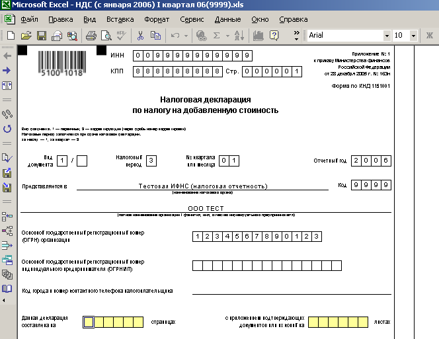Create a new workbook with New icon
Screen dimensions: 439x339
coord(11,36)
